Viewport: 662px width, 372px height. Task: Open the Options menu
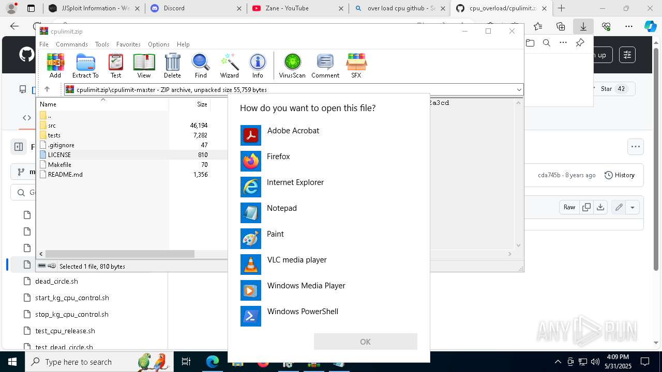click(159, 44)
